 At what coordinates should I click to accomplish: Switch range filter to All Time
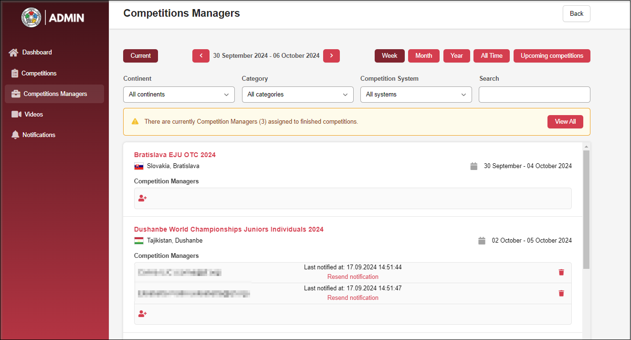(x=491, y=56)
